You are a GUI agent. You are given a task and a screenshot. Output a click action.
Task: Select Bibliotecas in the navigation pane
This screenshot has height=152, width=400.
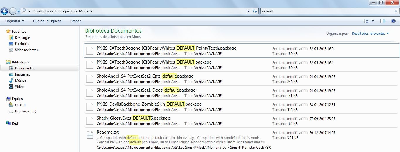20,62
